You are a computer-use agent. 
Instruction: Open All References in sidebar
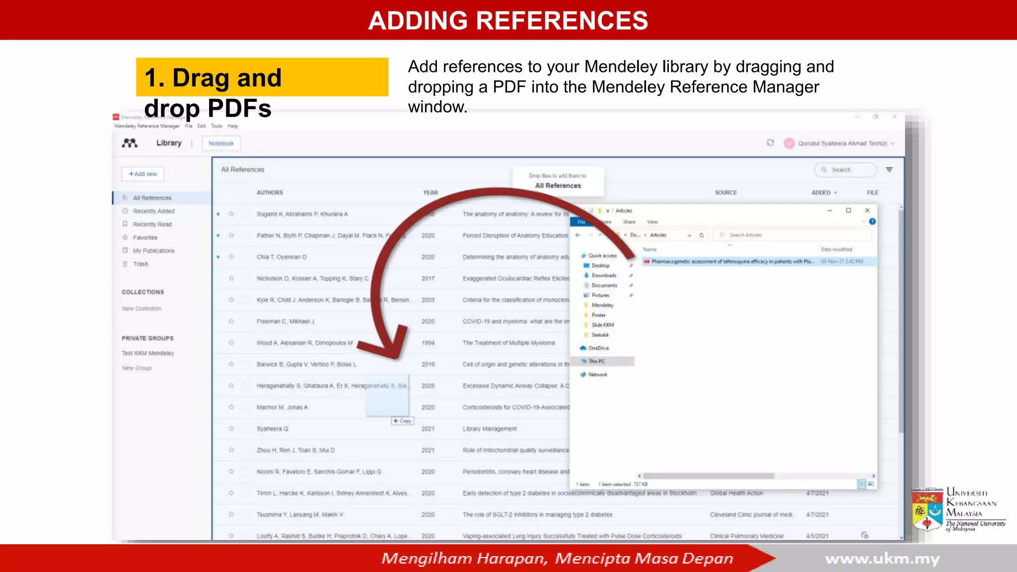[x=162, y=198]
